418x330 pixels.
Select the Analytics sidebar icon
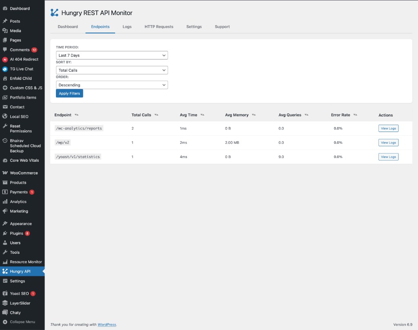(5, 201)
